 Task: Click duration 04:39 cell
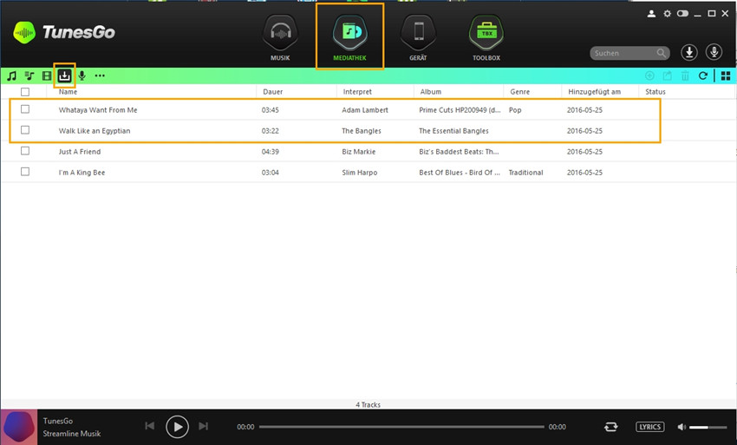(271, 152)
